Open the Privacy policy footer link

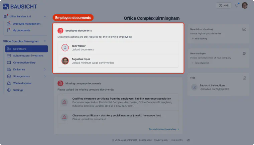point(161,140)
